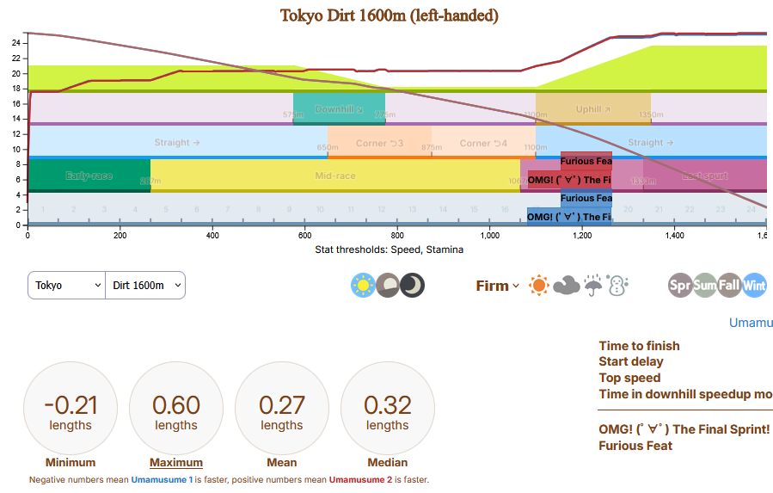Choose sunny weather icon
Image resolution: width=773 pixels, height=493 pixels.
tap(539, 286)
